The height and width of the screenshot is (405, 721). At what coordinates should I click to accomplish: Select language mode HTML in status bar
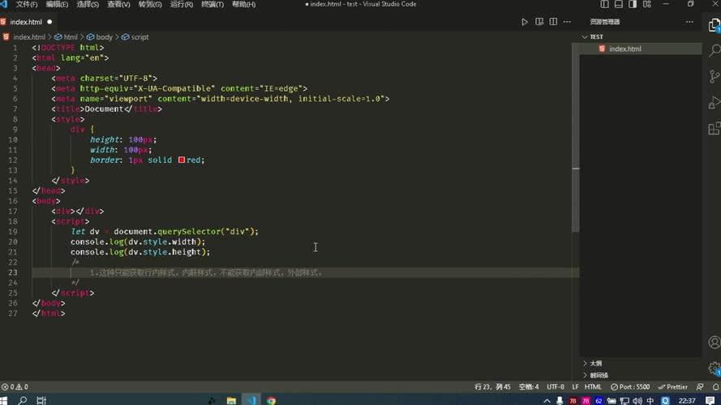[x=593, y=387]
